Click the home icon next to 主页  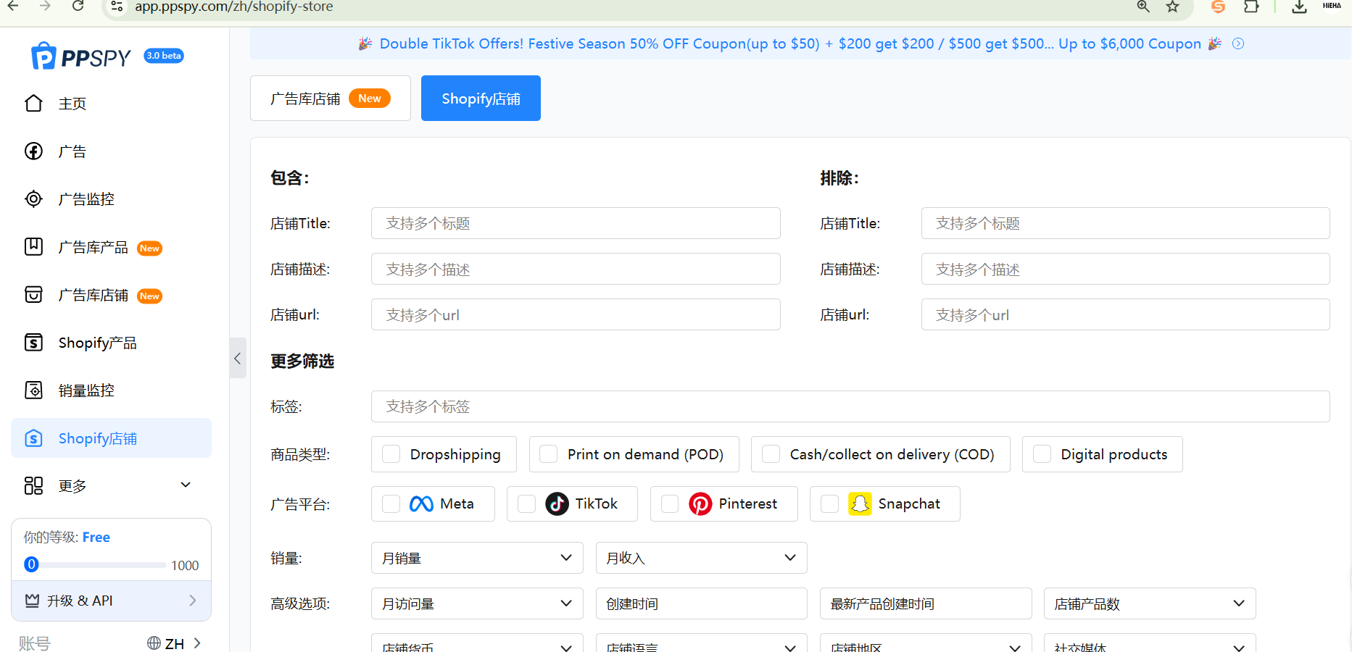pyautogui.click(x=33, y=104)
